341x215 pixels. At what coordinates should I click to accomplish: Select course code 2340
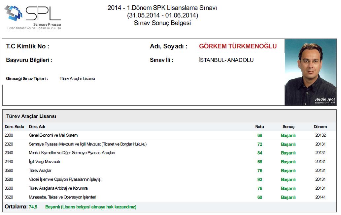point(9,153)
